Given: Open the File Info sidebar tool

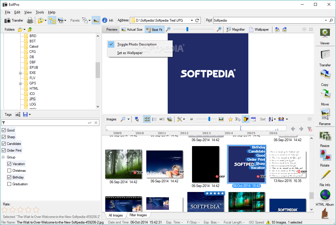Looking at the screenshot, I should pyautogui.click(x=325, y=178).
